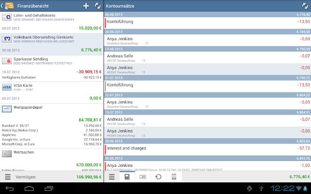The image size is (311, 194).
Task: Open the VISA Karte account
Action: click(52, 93)
